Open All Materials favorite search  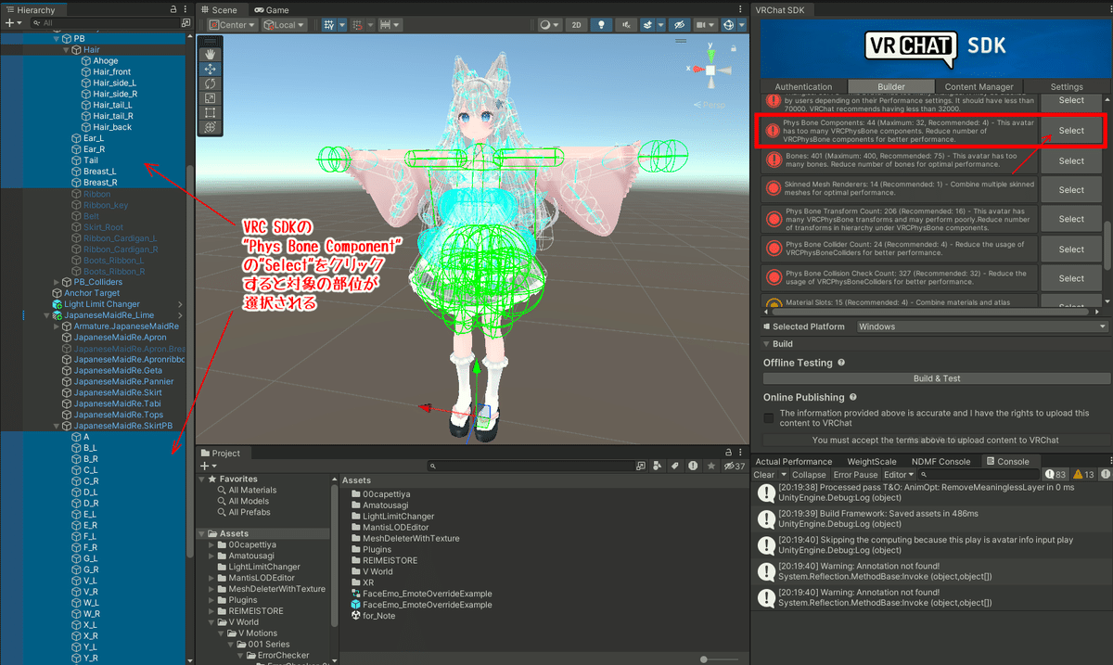pos(252,490)
